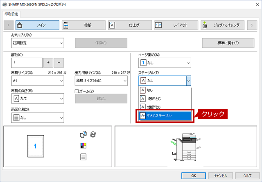Screen dimensions: 262x182
Task: Select 1箇所とじ staple option
Action: pyautogui.click(x=165, y=99)
